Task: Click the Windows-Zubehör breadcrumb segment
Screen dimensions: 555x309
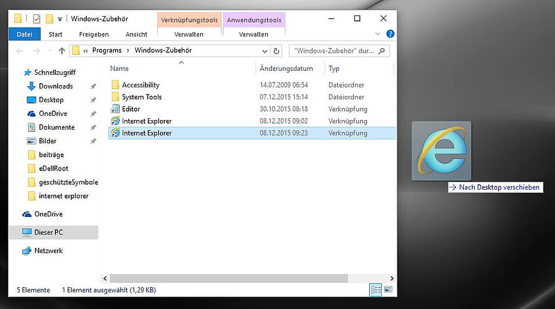Action: (163, 51)
